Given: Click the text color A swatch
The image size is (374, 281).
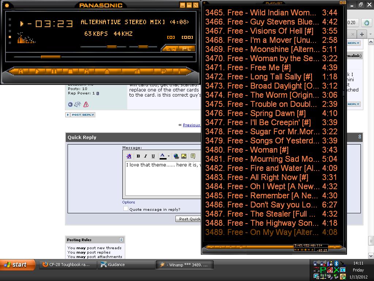Looking at the screenshot, I should pos(163,156).
